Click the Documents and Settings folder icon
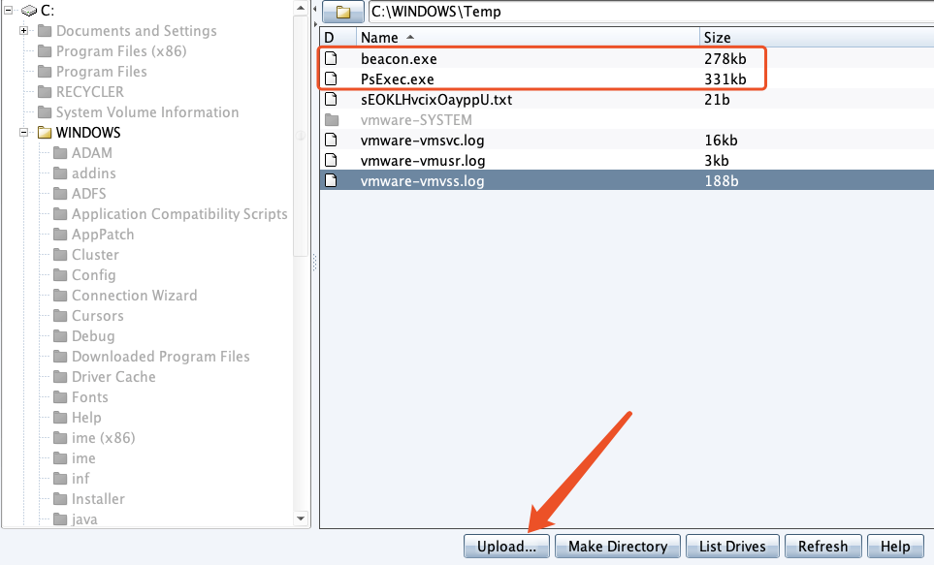Viewport: 934px width, 565px height. point(45,30)
